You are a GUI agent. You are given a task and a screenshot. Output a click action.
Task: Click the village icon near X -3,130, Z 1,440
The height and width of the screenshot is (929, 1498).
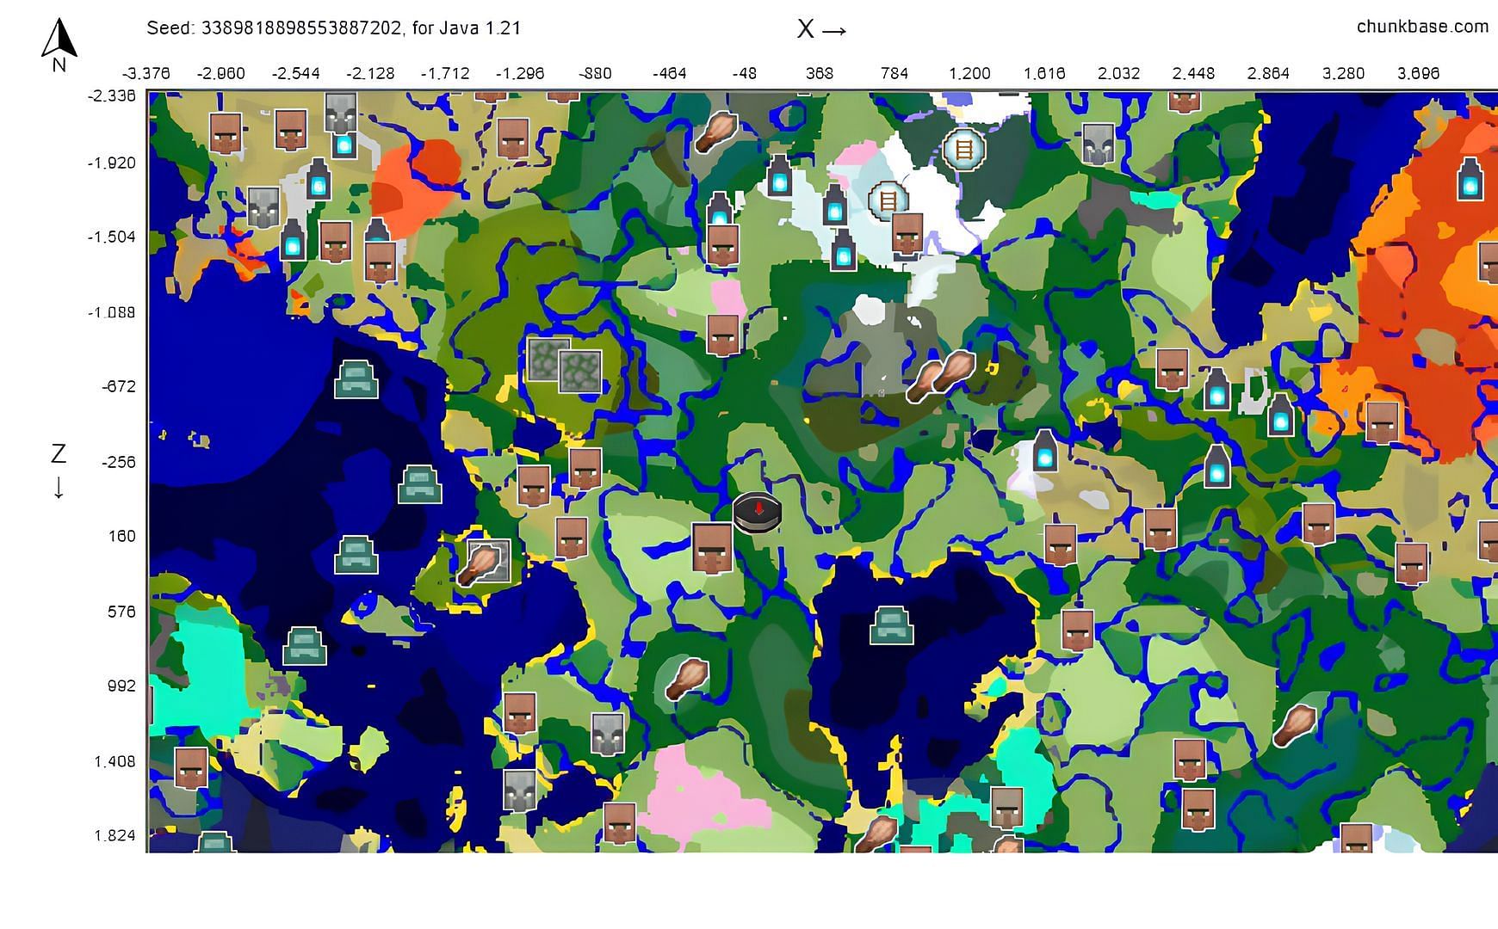[191, 768]
